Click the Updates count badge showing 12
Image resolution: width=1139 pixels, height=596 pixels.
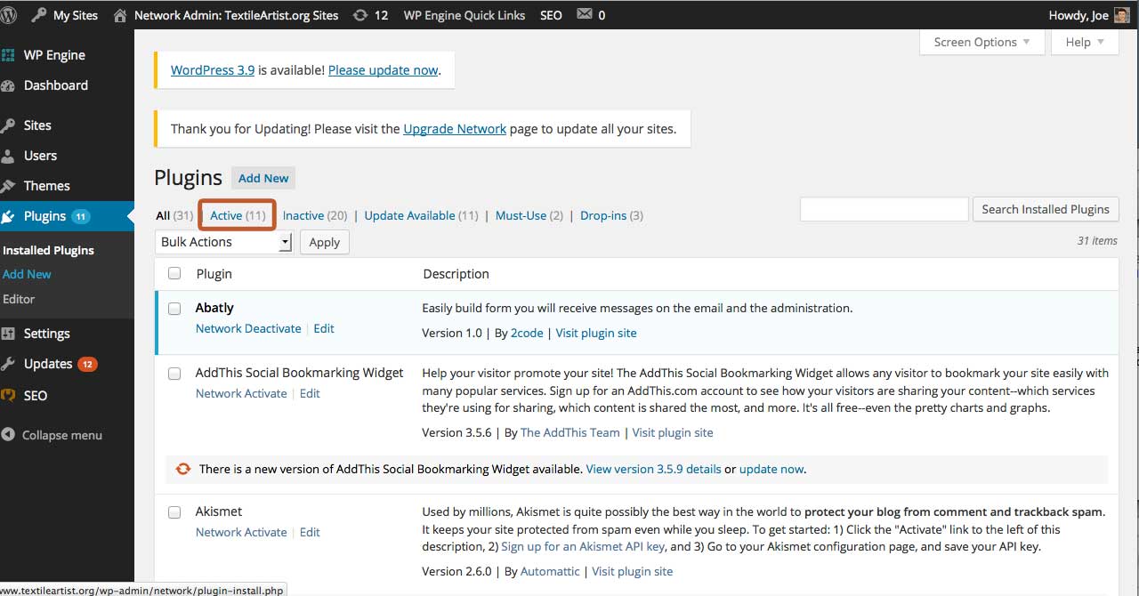coord(87,364)
